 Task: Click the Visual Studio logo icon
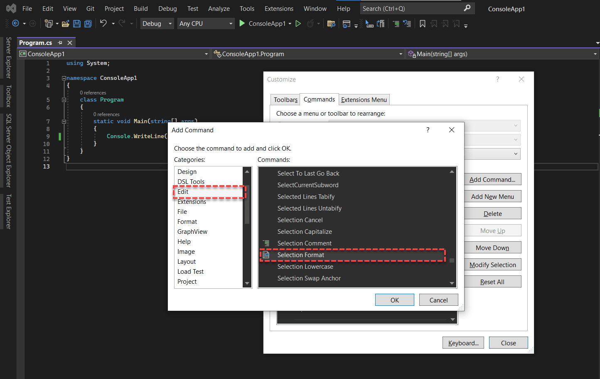coord(11,8)
